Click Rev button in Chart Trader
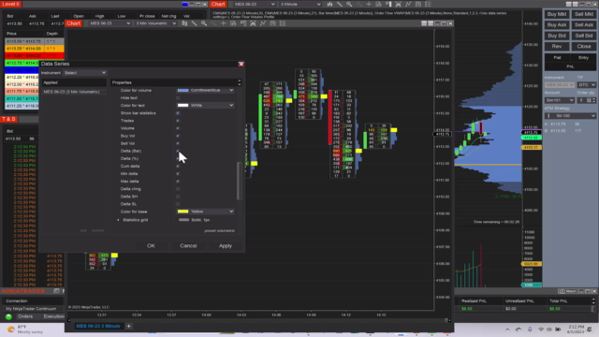 coord(557,46)
